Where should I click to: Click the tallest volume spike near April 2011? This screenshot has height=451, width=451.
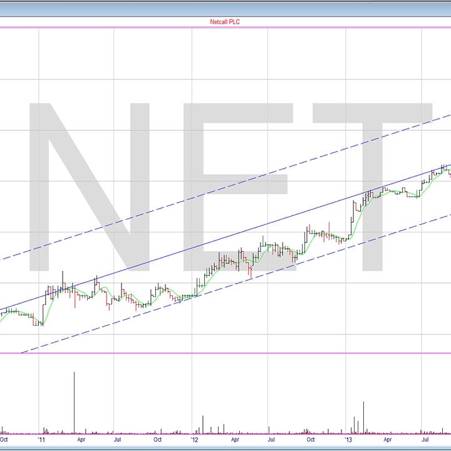pyautogui.click(x=75, y=401)
